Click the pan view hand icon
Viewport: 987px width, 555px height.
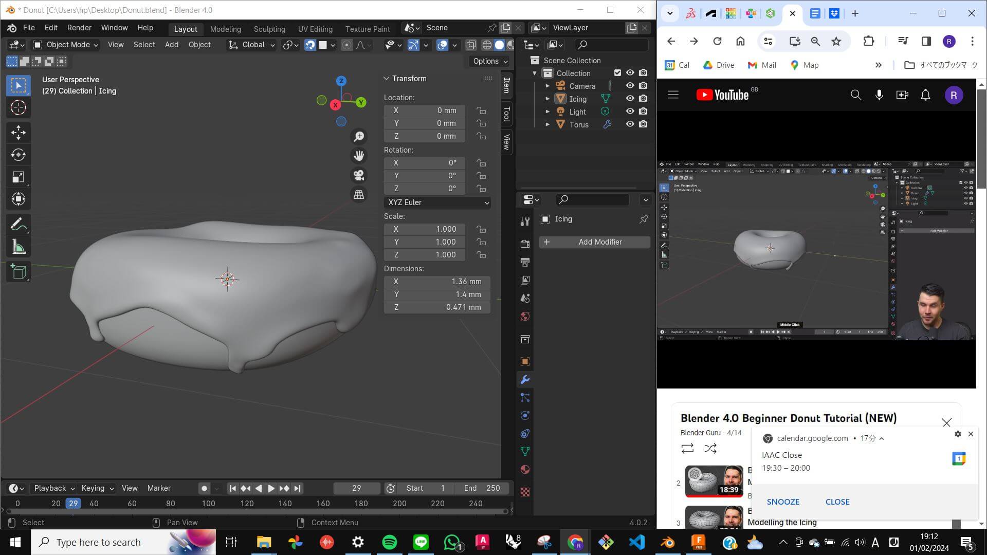coord(359,155)
